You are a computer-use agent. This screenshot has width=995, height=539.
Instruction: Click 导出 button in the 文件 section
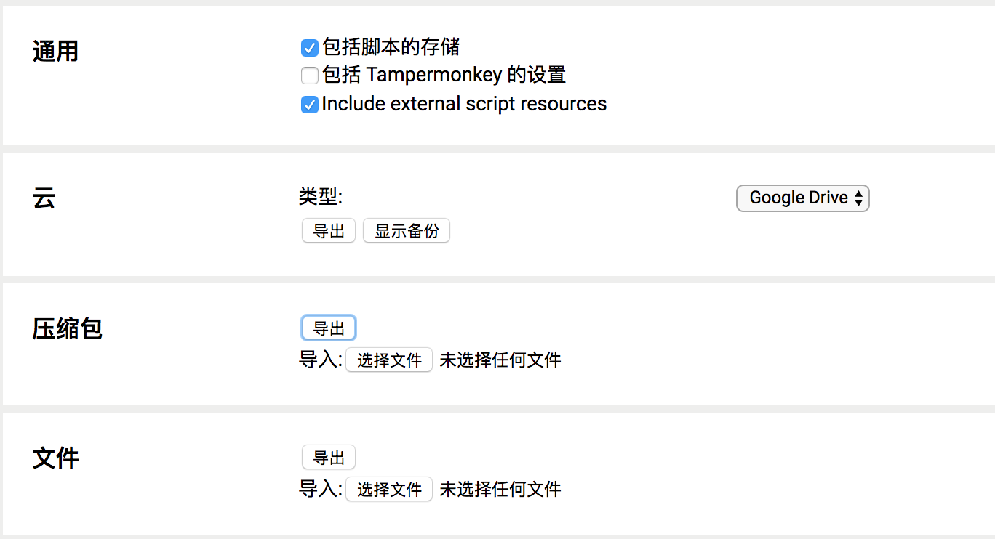pos(329,458)
